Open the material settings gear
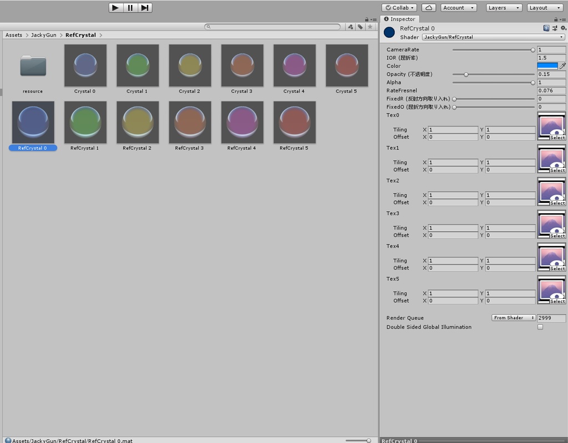 click(563, 28)
